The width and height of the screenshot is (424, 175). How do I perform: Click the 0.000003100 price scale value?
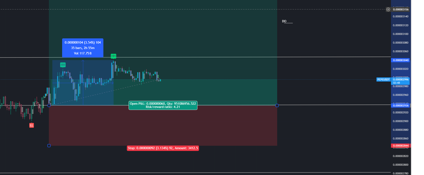click(401, 34)
